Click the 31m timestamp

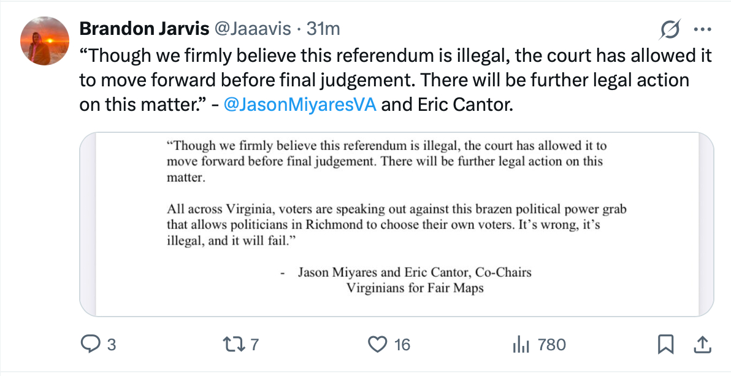(323, 29)
